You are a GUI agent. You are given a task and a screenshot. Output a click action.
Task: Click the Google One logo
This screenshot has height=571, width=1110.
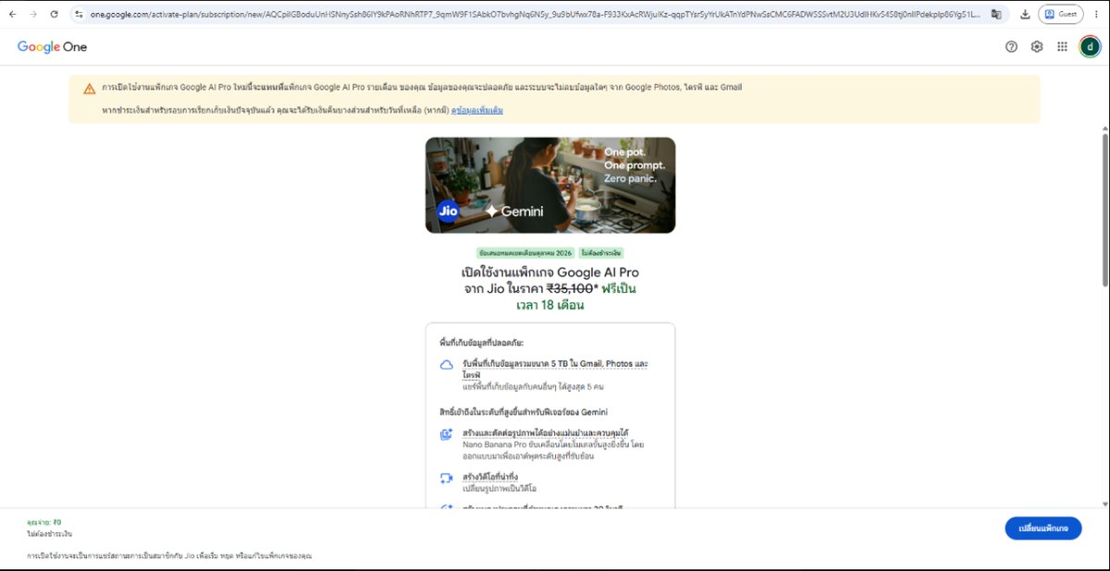click(x=52, y=47)
